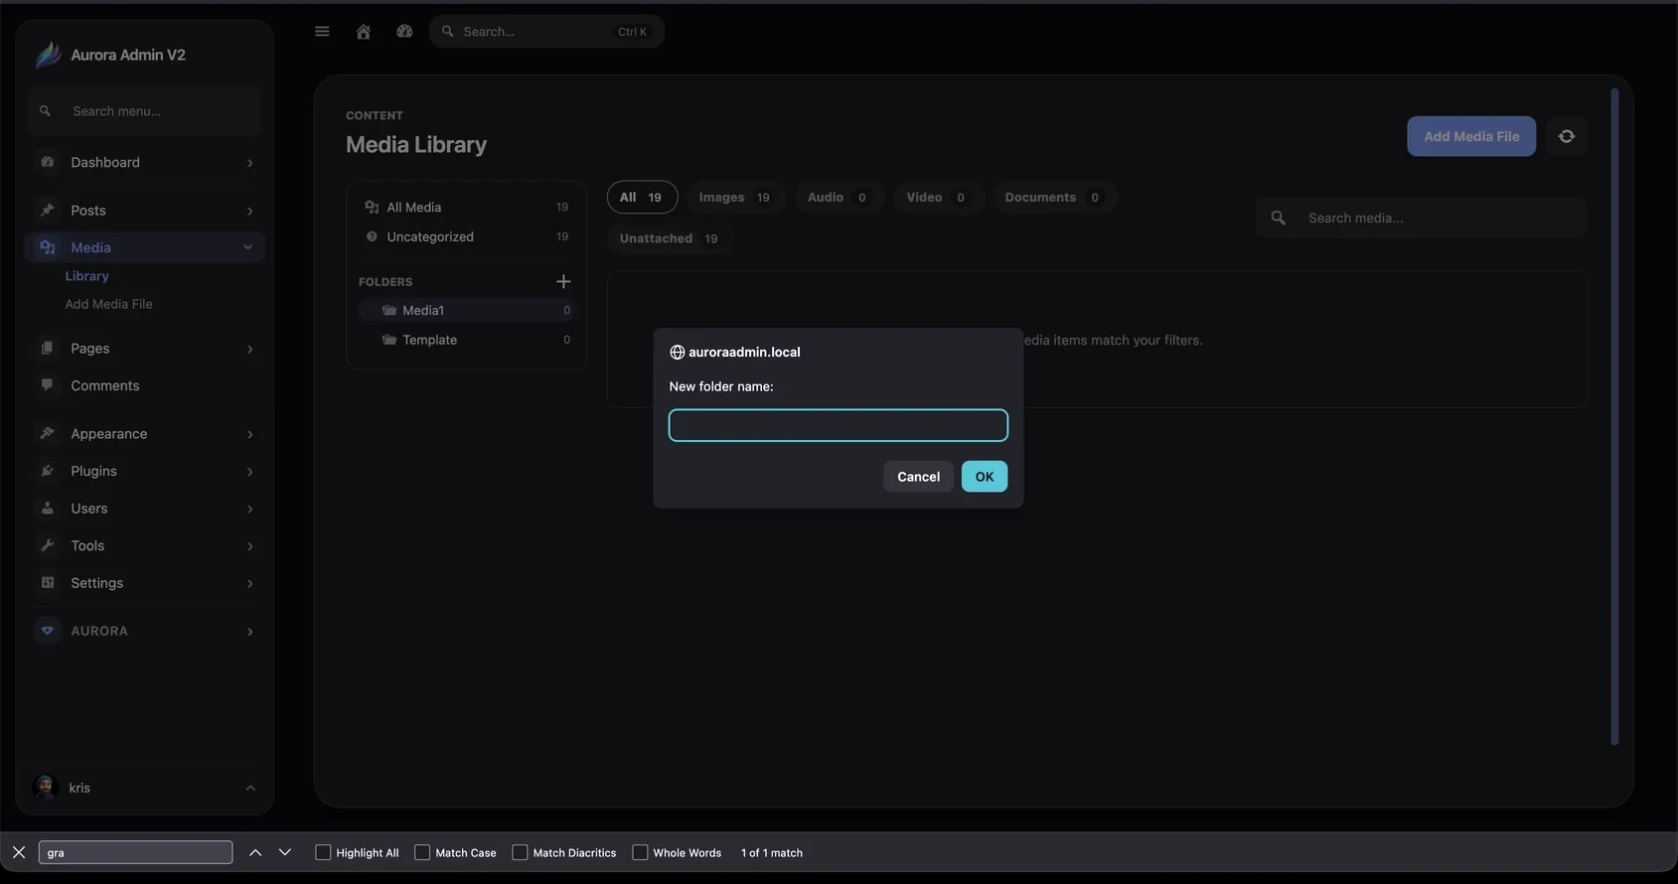Open the home icon in top bar
This screenshot has width=1678, height=884.
tap(364, 32)
